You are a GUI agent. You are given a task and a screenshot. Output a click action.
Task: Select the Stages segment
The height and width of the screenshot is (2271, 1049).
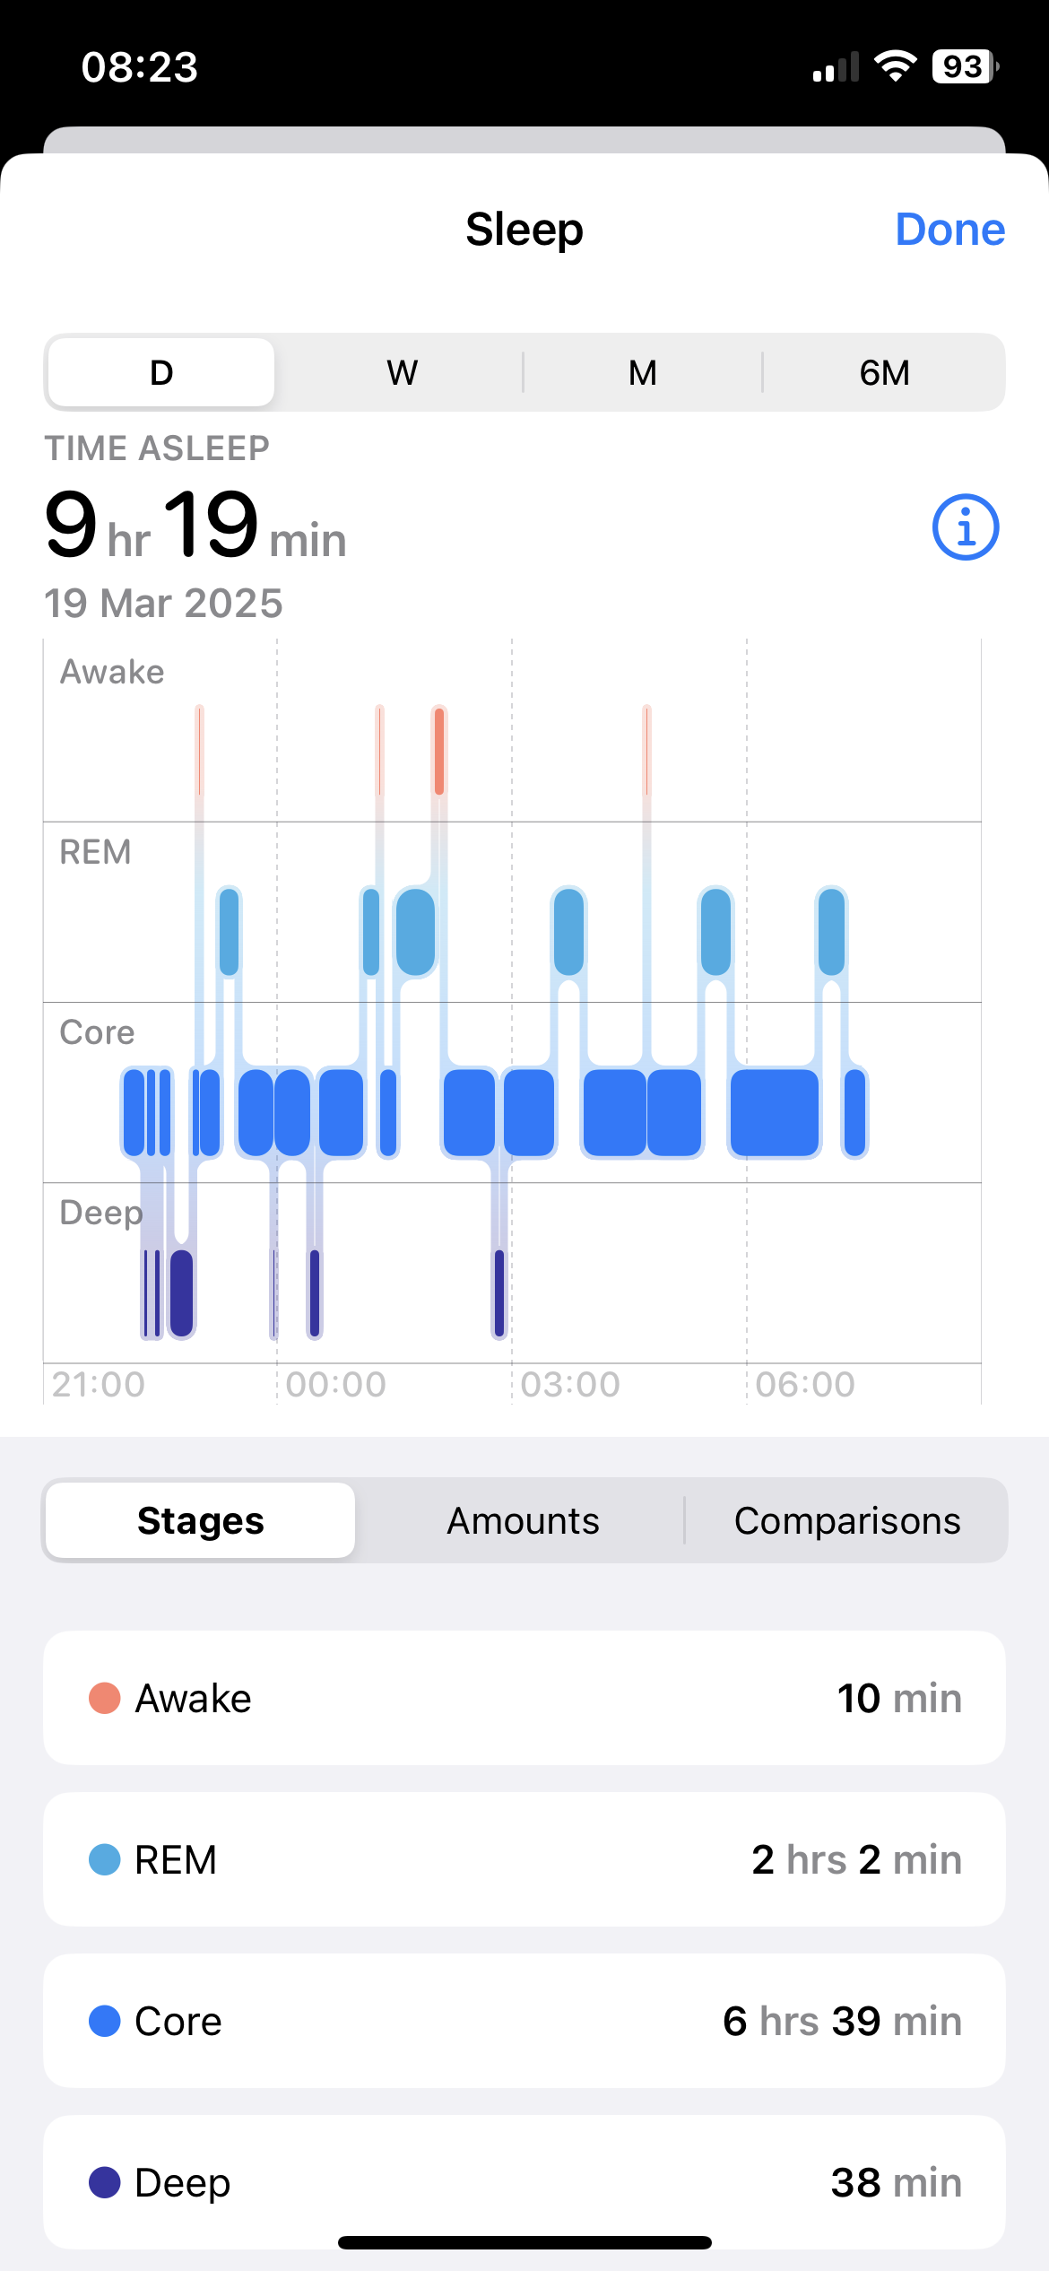click(200, 1520)
